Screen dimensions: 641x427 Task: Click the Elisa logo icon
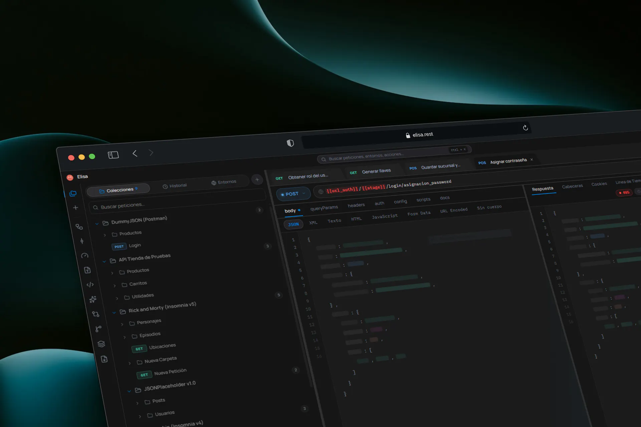point(70,177)
